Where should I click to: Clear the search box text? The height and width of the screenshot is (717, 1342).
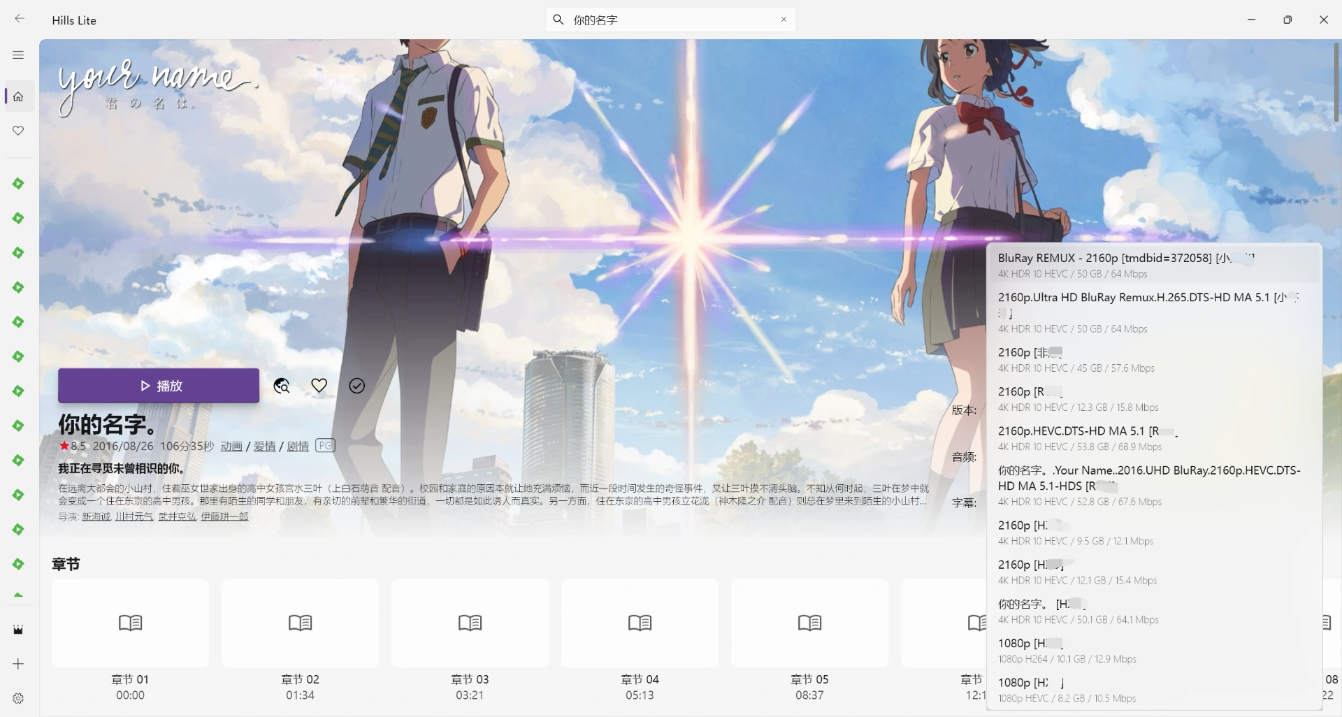[x=784, y=20]
